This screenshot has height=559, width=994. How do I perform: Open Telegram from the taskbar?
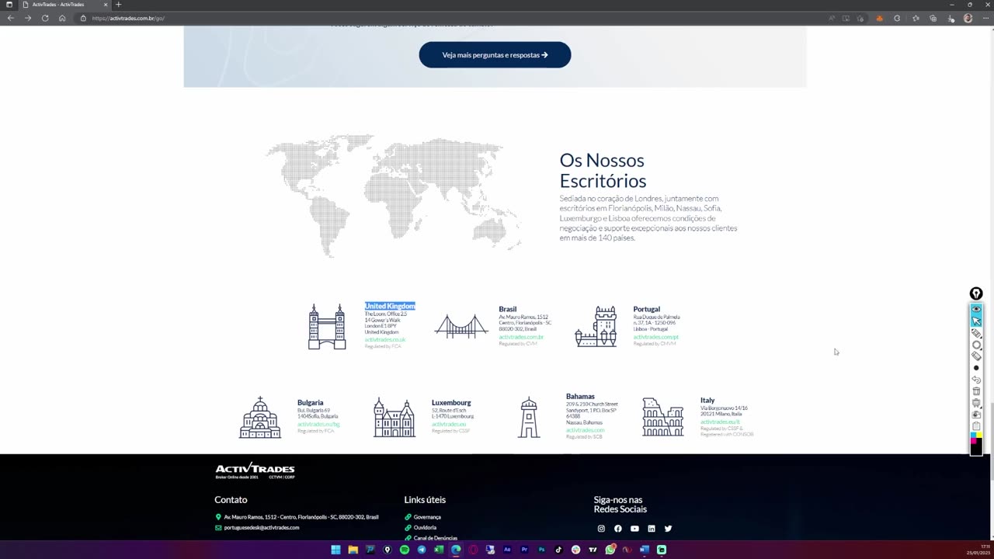coord(422,550)
